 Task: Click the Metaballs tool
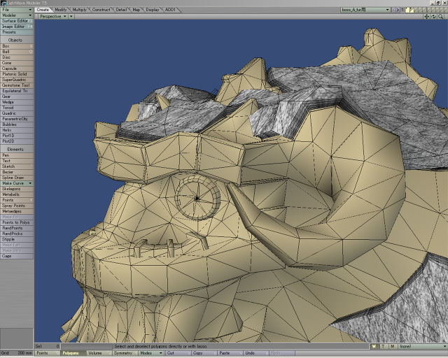coord(17,194)
